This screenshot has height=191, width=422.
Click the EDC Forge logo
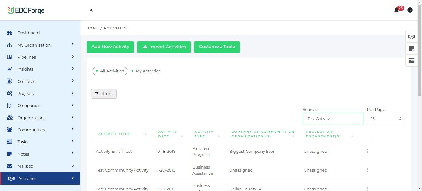[x=26, y=10]
